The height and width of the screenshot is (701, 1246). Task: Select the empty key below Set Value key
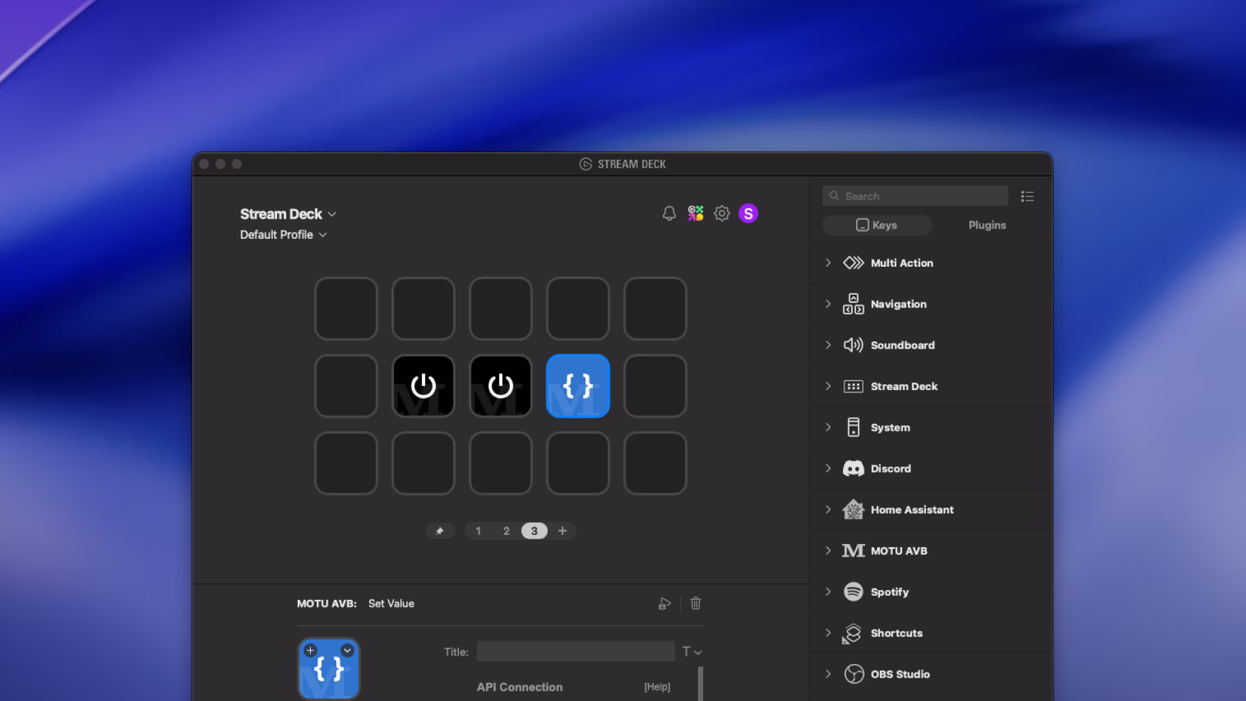pos(578,463)
